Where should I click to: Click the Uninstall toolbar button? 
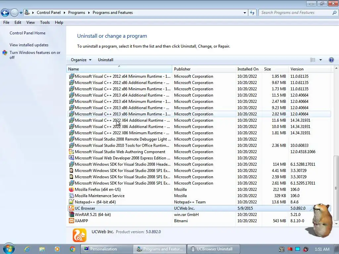(x=106, y=60)
